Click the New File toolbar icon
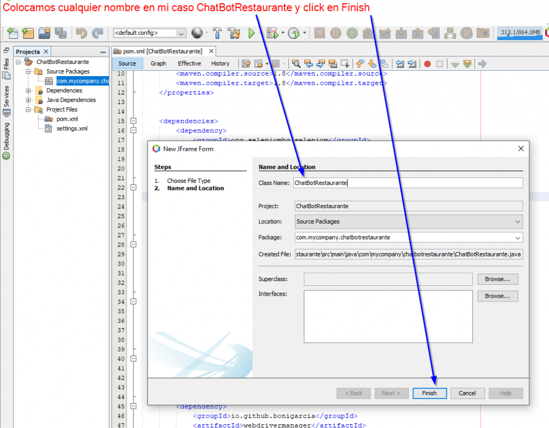 coord(12,33)
